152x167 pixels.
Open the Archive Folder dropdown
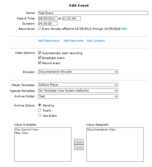(x=78, y=96)
